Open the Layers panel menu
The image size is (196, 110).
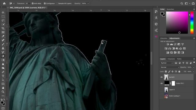click(194, 59)
